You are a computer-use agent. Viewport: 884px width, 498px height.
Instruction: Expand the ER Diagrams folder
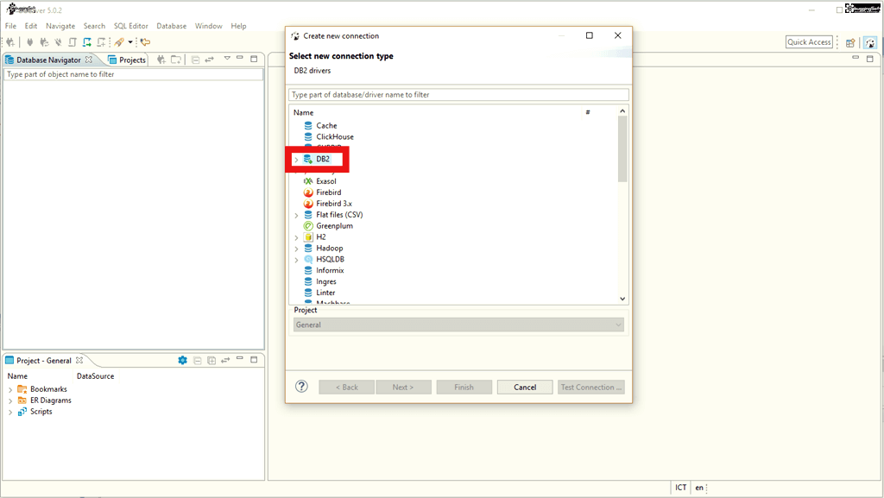(10, 401)
